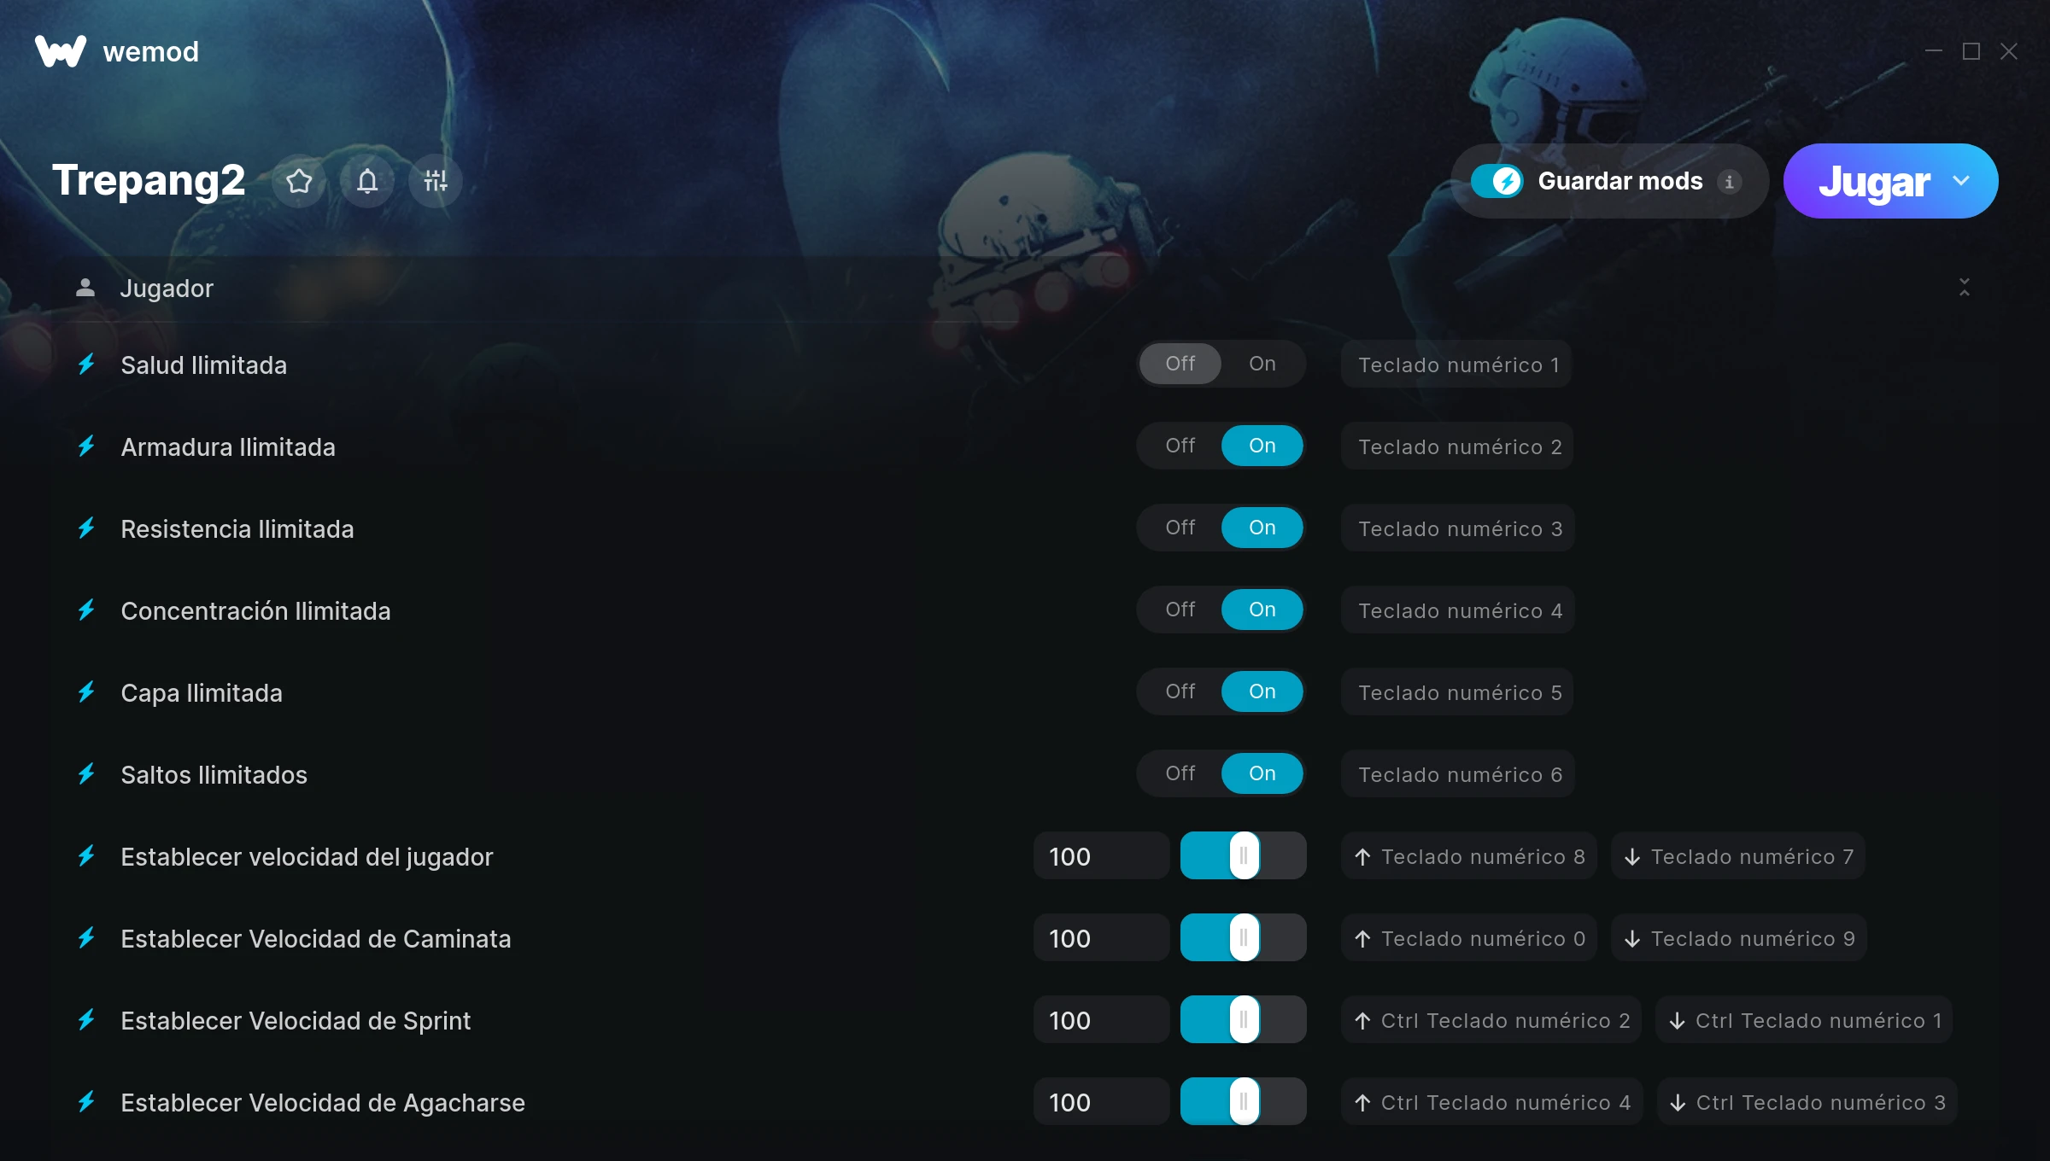The height and width of the screenshot is (1161, 2050).
Task: Click the lightning icon beside Salud Ilimitada
Action: pyautogui.click(x=86, y=365)
